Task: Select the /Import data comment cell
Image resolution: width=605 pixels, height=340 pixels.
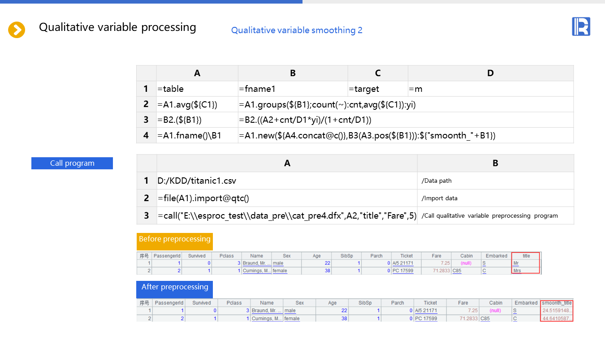Action: [495, 198]
